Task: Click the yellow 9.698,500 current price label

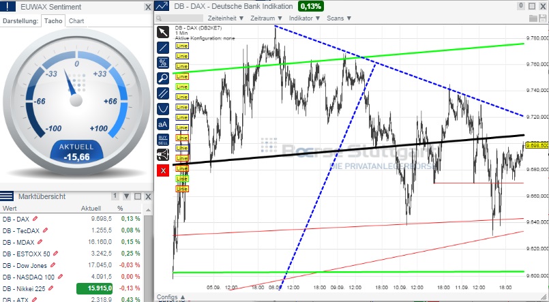Action: point(537,145)
